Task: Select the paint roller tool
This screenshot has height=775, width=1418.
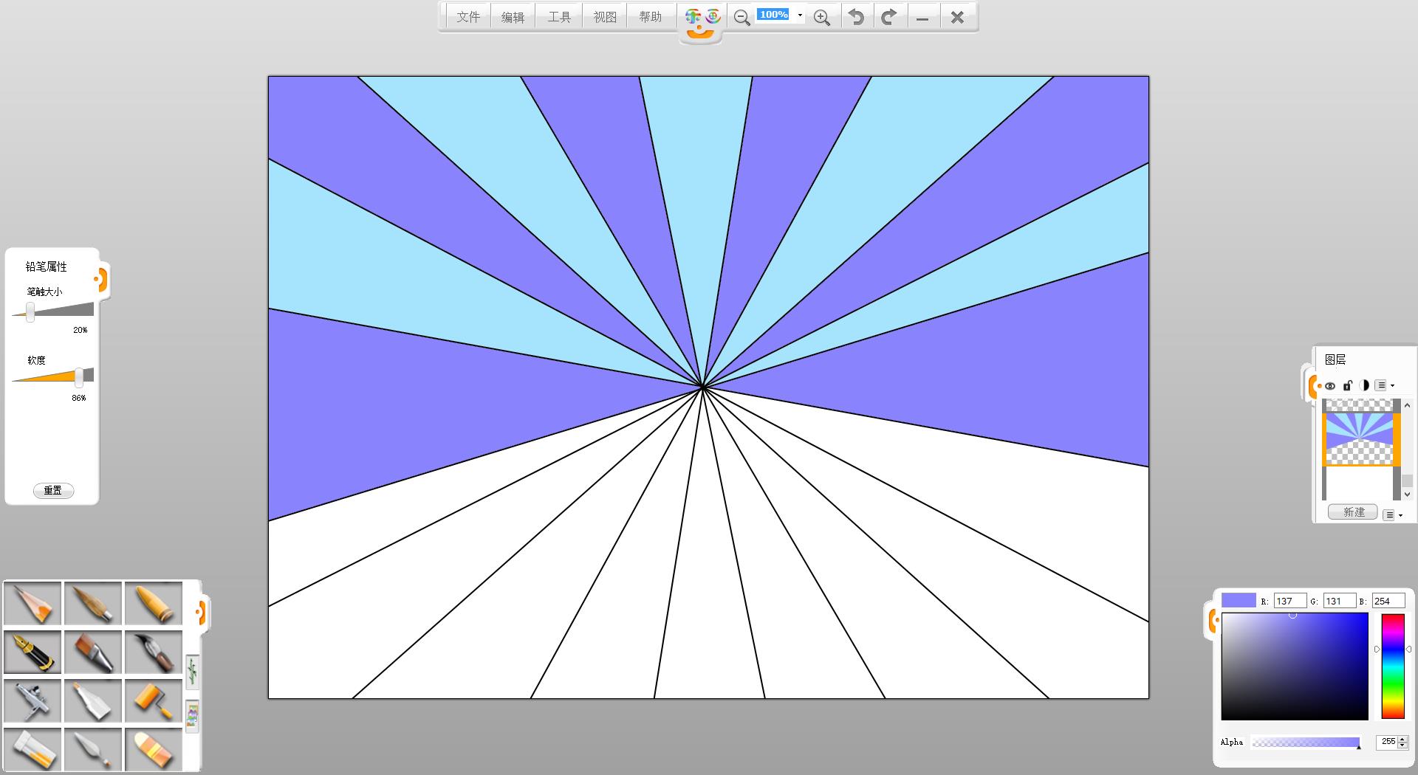Action: (x=154, y=700)
